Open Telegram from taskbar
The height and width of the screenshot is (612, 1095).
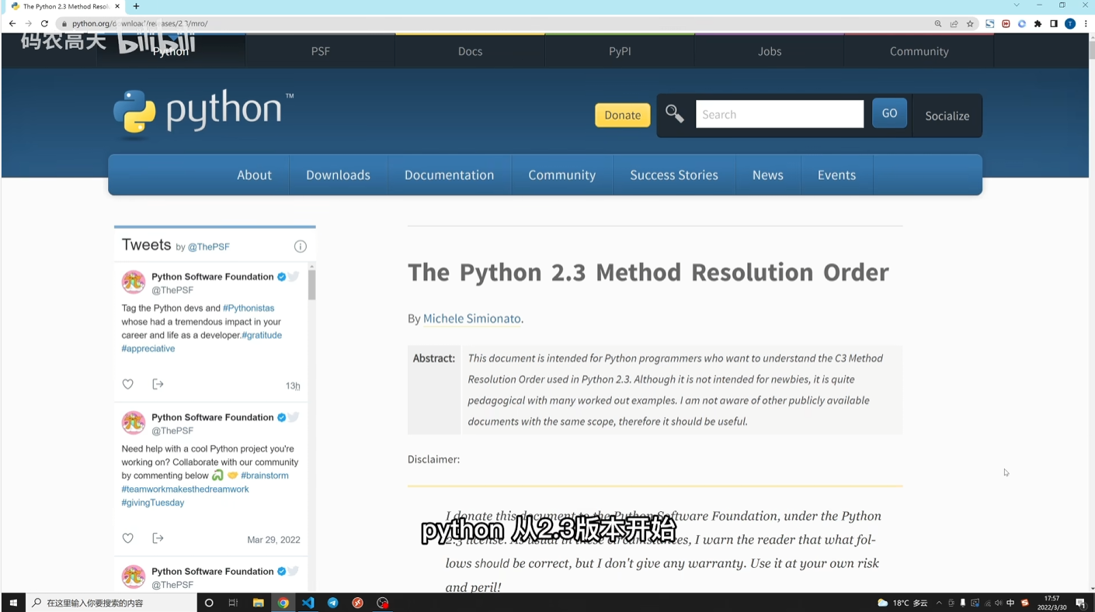point(333,603)
